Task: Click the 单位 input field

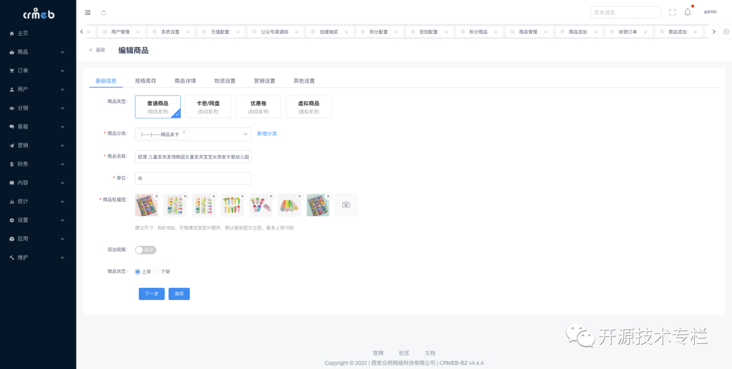Action: pyautogui.click(x=193, y=179)
